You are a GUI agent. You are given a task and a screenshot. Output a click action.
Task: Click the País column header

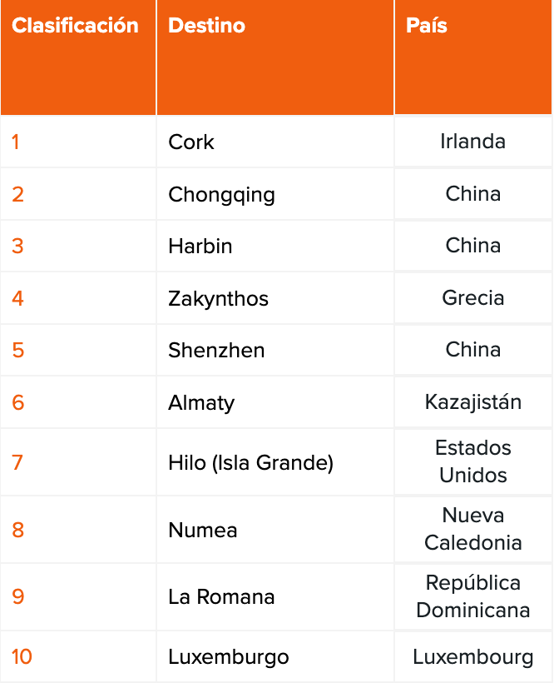coord(427,26)
